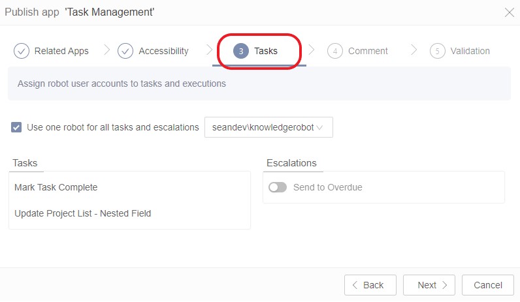Toggle the Send to Overdue switch

tap(278, 187)
